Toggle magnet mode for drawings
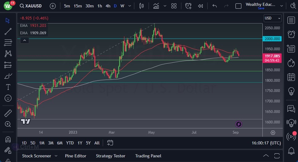The image size is (298, 162). 8,139
